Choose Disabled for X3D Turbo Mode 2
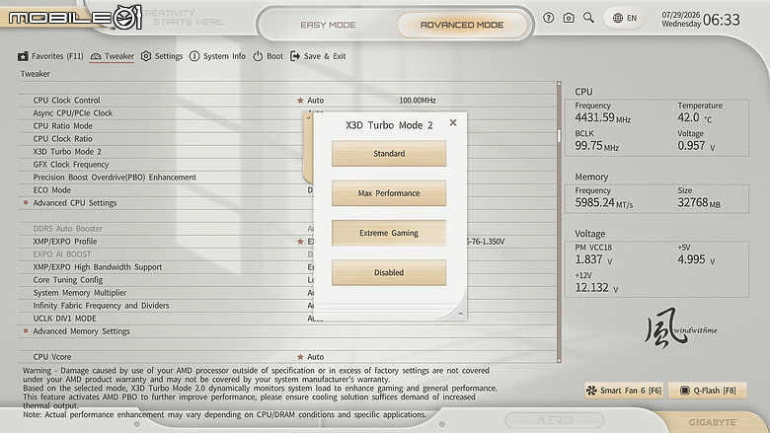 389,272
